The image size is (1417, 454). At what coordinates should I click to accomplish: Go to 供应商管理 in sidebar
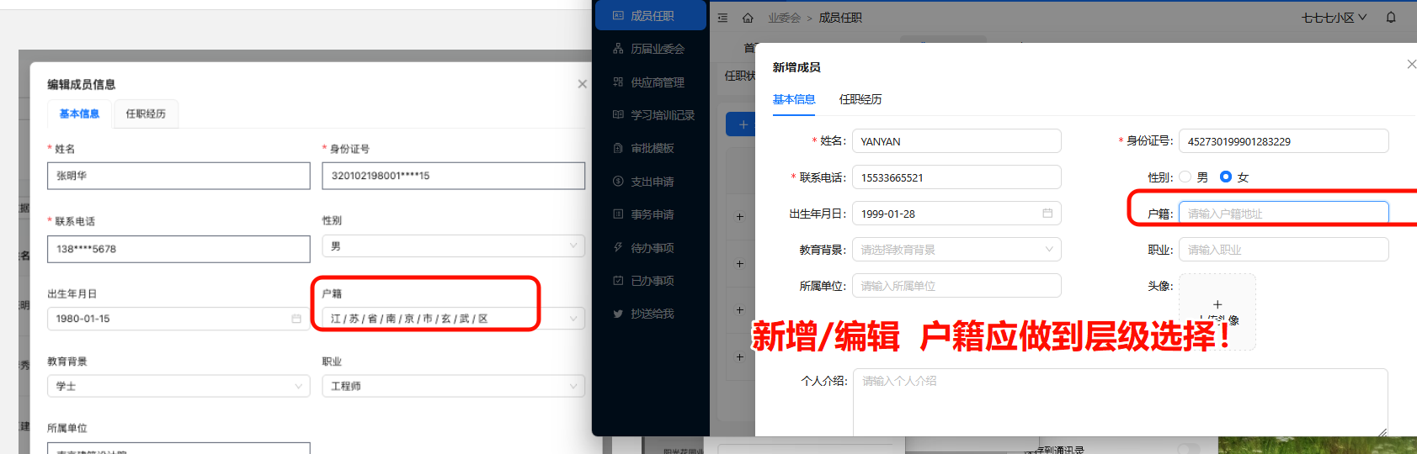pos(650,82)
